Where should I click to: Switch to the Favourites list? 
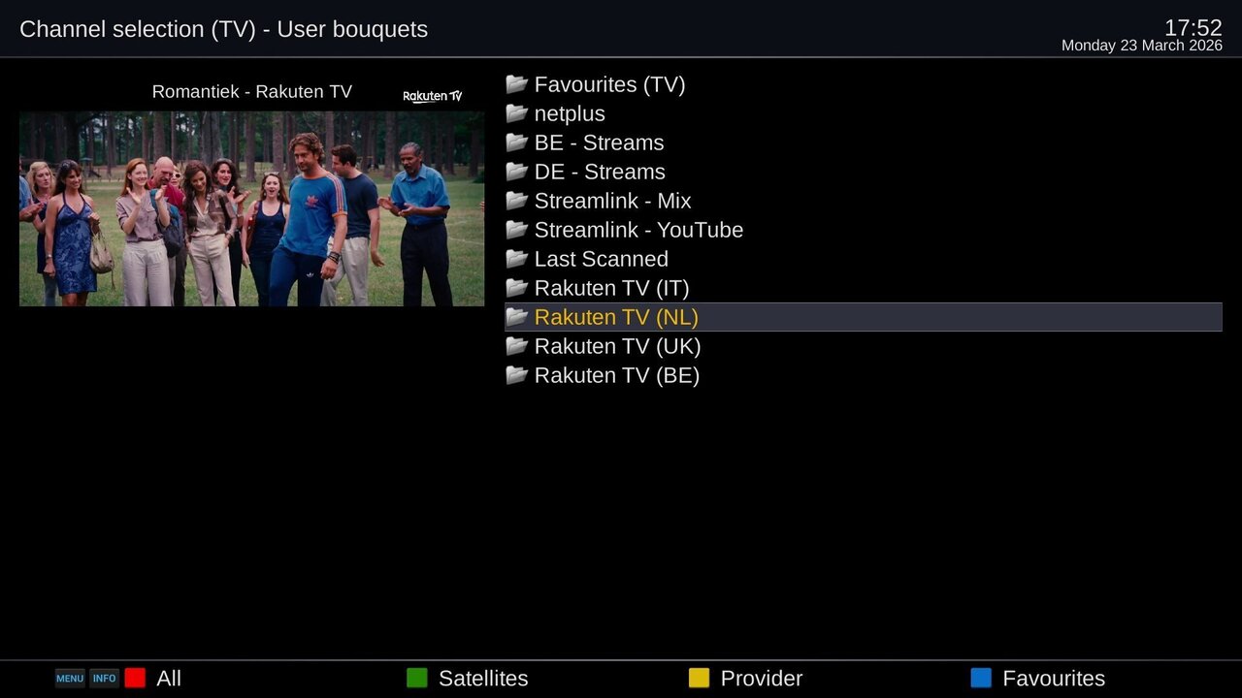click(x=1054, y=679)
